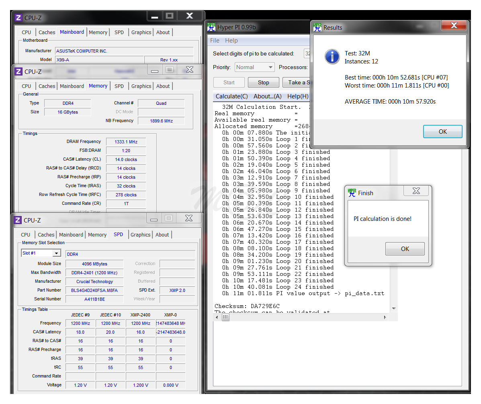Viewport: 481px width, 404px height.
Task: Click OK in the Finish dialog
Action: (x=405, y=249)
